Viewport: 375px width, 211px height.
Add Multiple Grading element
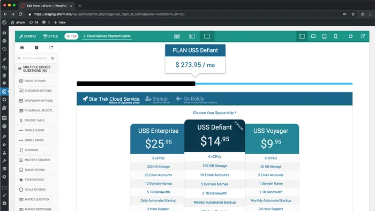[x=36, y=160]
